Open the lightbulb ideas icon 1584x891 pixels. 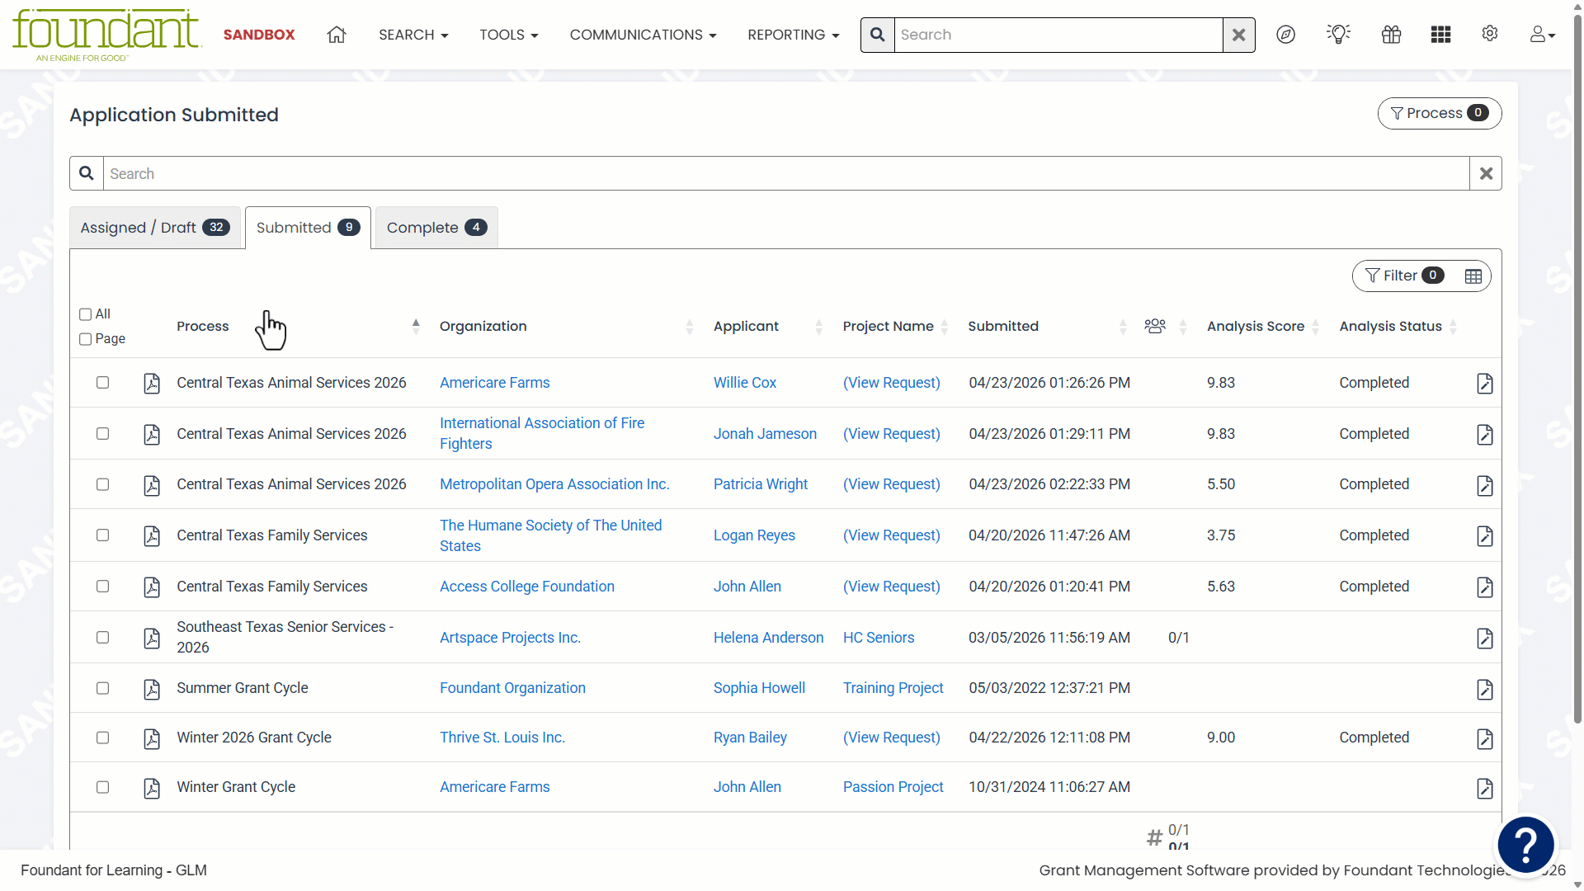pos(1338,34)
